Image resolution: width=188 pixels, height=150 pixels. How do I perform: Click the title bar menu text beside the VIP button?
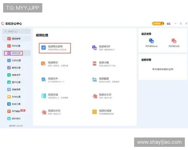169,24
